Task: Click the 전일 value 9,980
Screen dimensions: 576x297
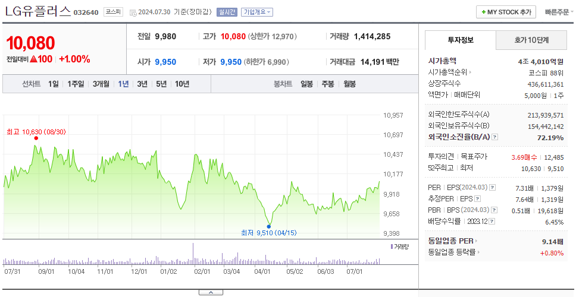Action: (x=165, y=36)
